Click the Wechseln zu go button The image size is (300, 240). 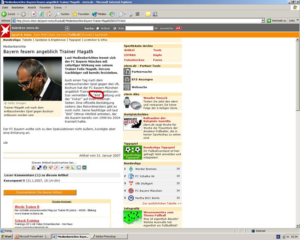[x=276, y=21]
